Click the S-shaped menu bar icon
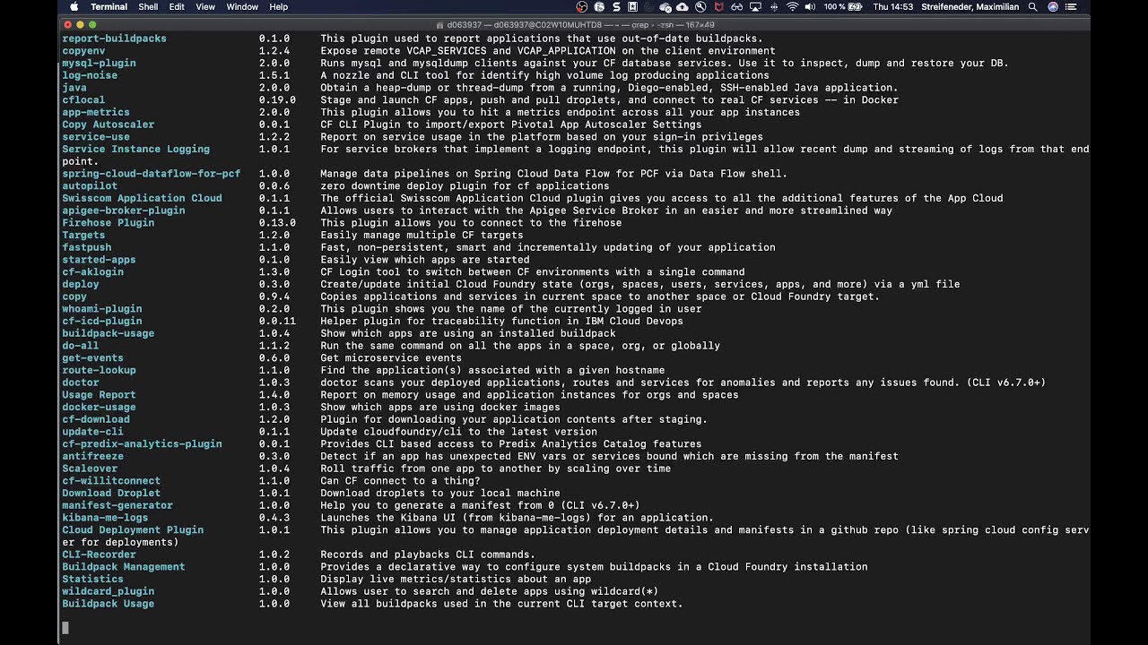This screenshot has width=1148, height=645. point(616,6)
